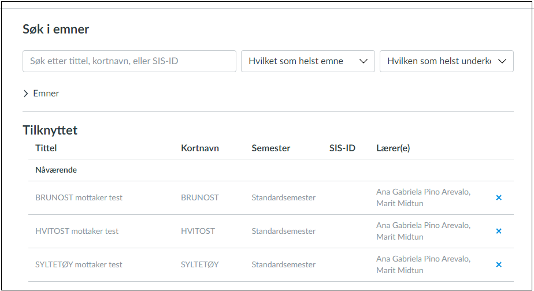Image resolution: width=534 pixels, height=291 pixels.
Task: Remove the SYLTETØY course association
Action: (499, 264)
